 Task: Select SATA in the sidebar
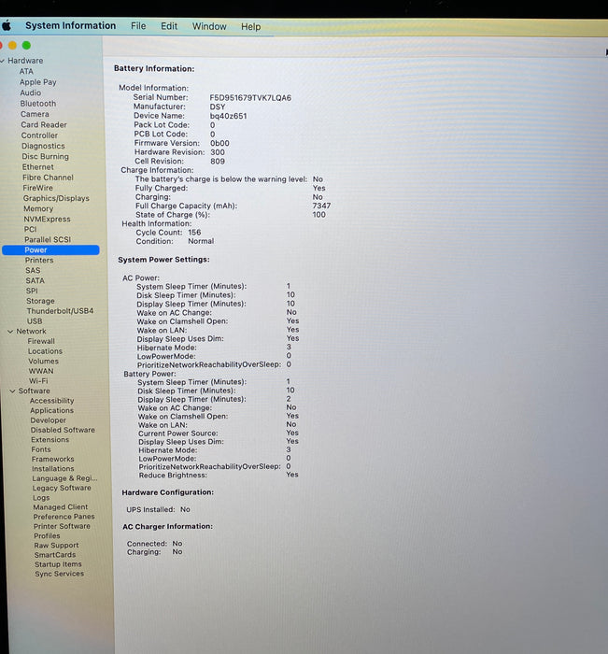tap(35, 280)
